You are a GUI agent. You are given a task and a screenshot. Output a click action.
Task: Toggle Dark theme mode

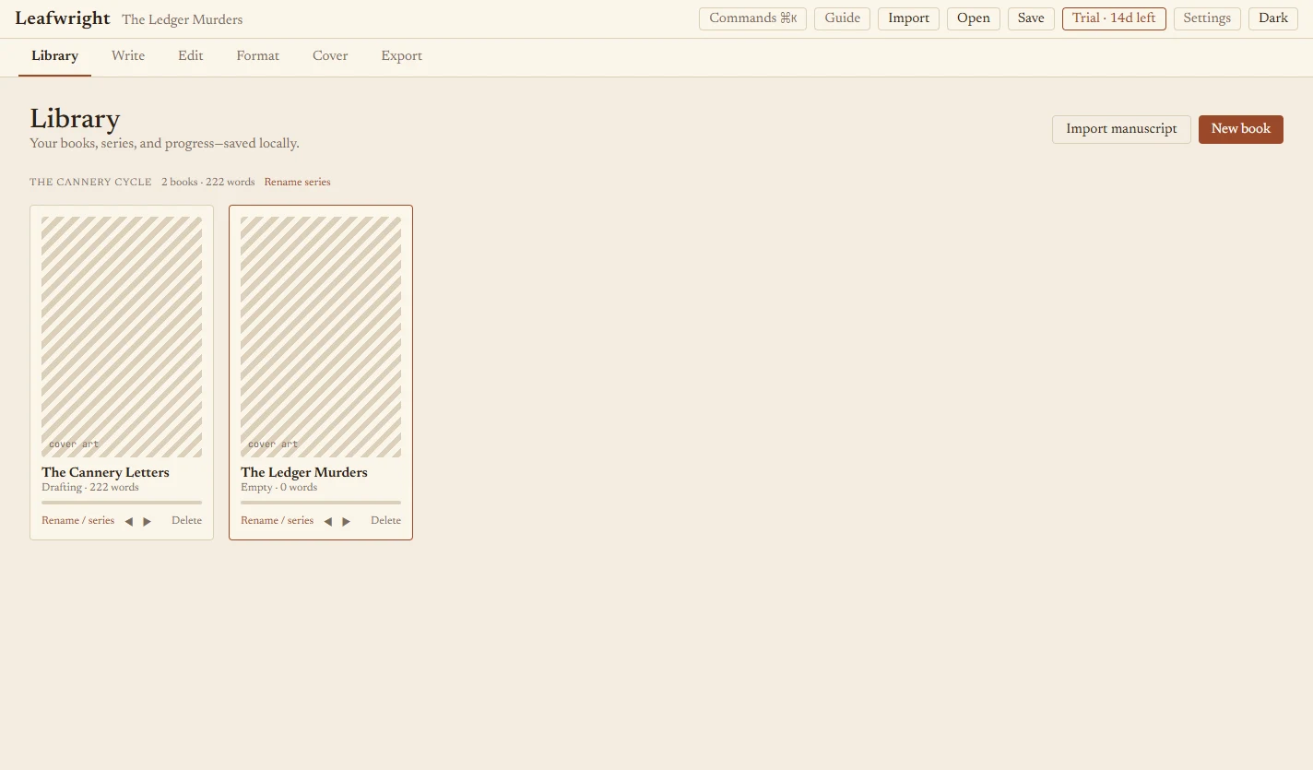coord(1273,18)
